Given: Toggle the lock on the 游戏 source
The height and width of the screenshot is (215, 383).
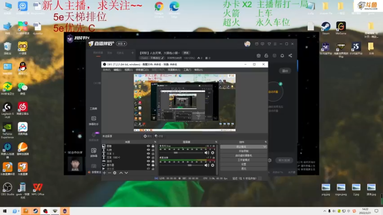Looking at the screenshot, I should pyautogui.click(x=153, y=161).
